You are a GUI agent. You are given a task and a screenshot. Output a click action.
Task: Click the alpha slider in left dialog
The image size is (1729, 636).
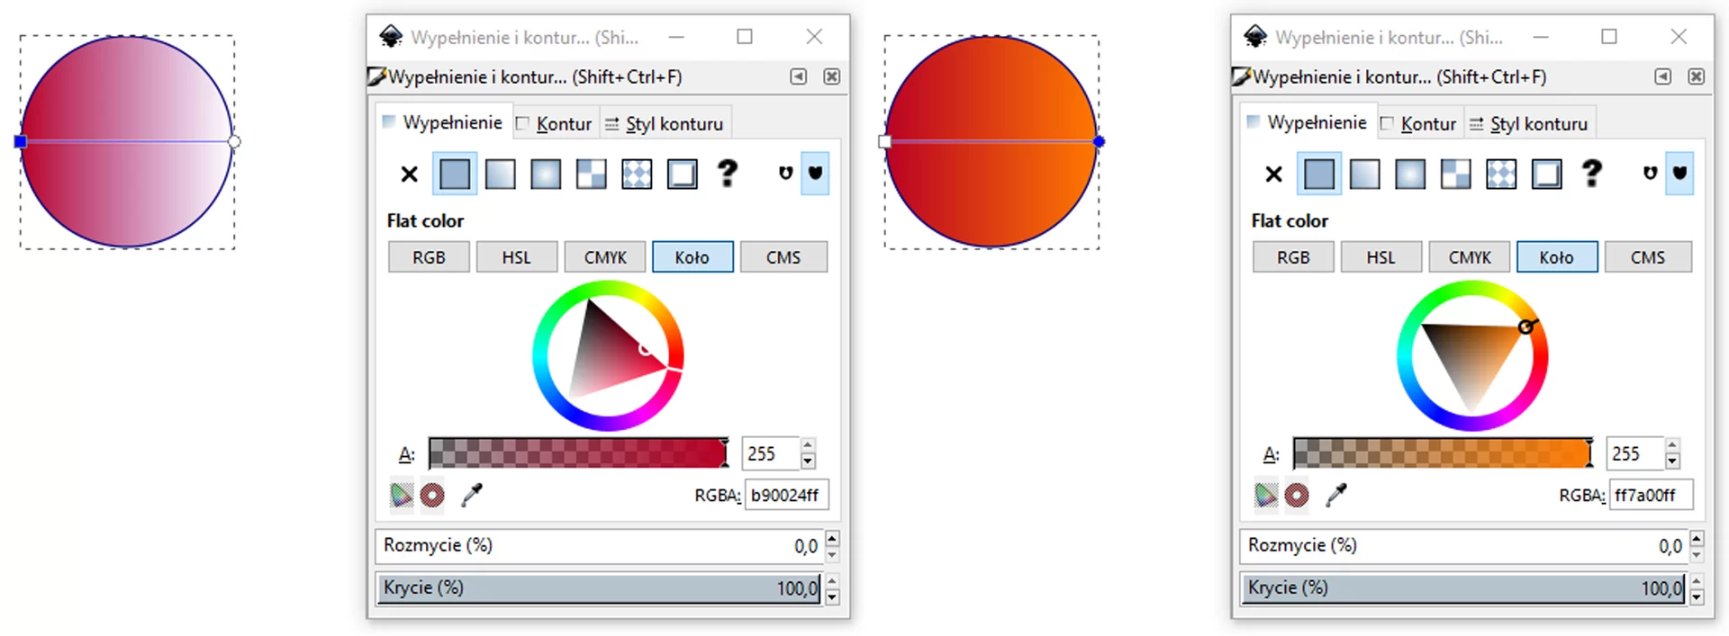pos(579,453)
